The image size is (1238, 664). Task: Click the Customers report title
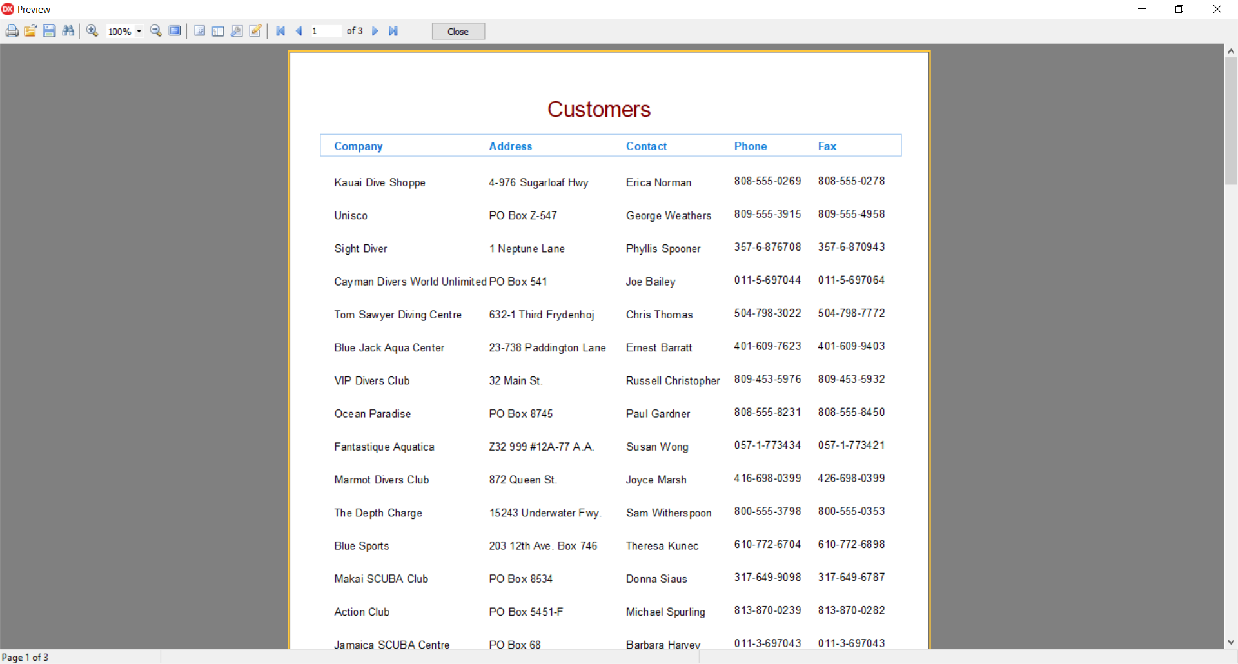599,110
